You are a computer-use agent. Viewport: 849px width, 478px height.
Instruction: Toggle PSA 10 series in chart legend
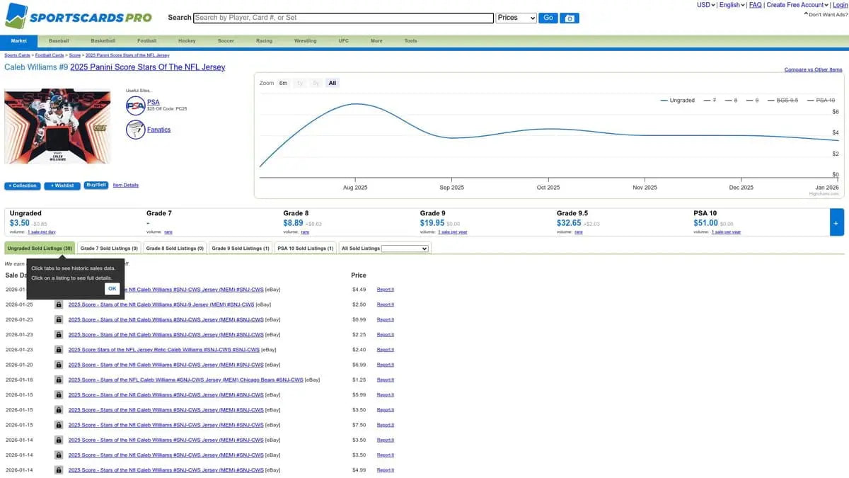point(821,101)
